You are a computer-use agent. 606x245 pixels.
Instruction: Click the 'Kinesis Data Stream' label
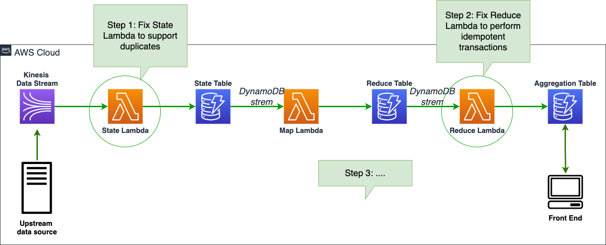(x=37, y=79)
